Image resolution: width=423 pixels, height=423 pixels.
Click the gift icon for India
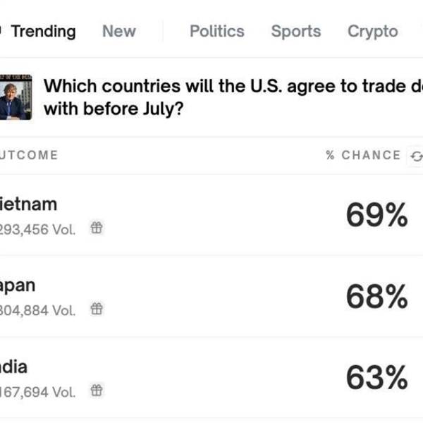click(x=97, y=391)
